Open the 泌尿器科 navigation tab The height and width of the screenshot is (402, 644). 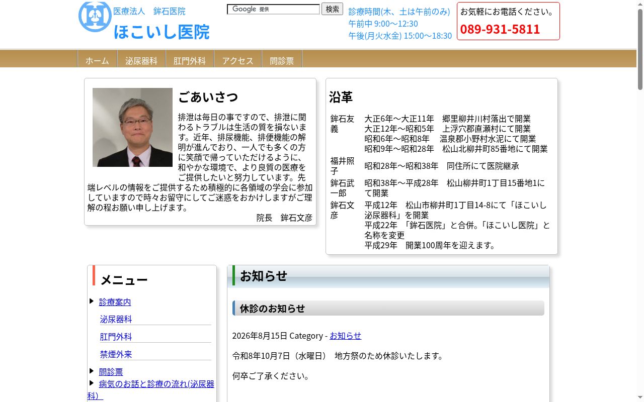point(141,61)
